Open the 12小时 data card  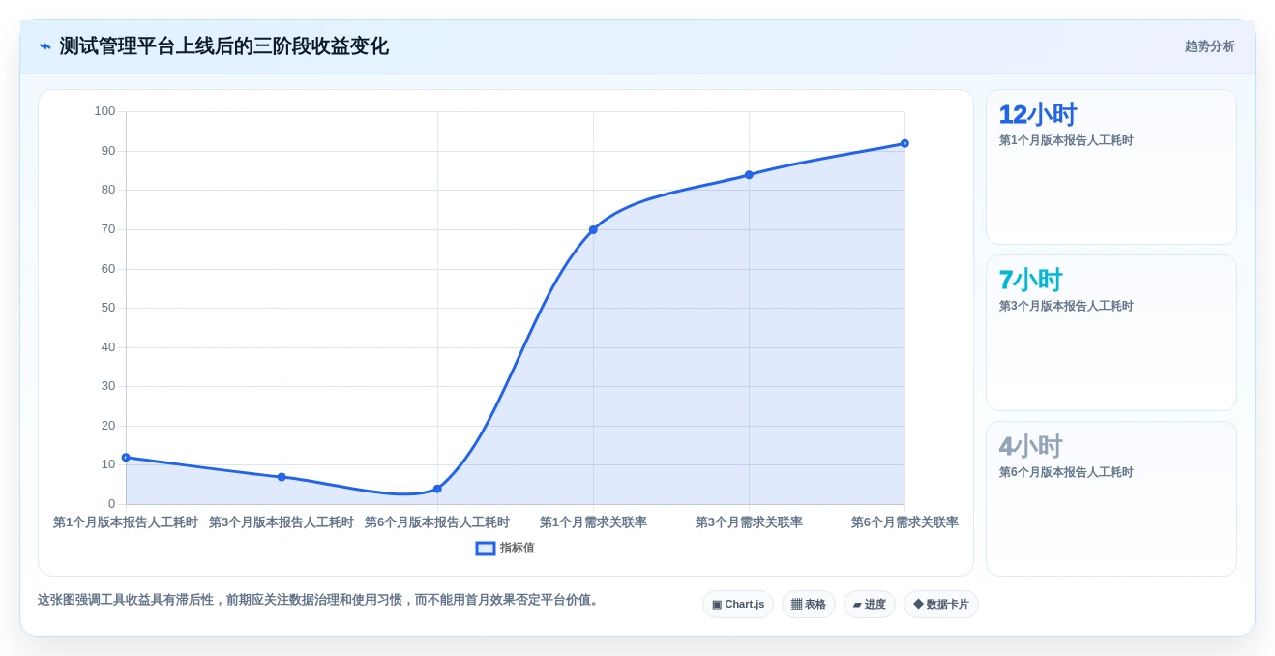[x=1112, y=167]
